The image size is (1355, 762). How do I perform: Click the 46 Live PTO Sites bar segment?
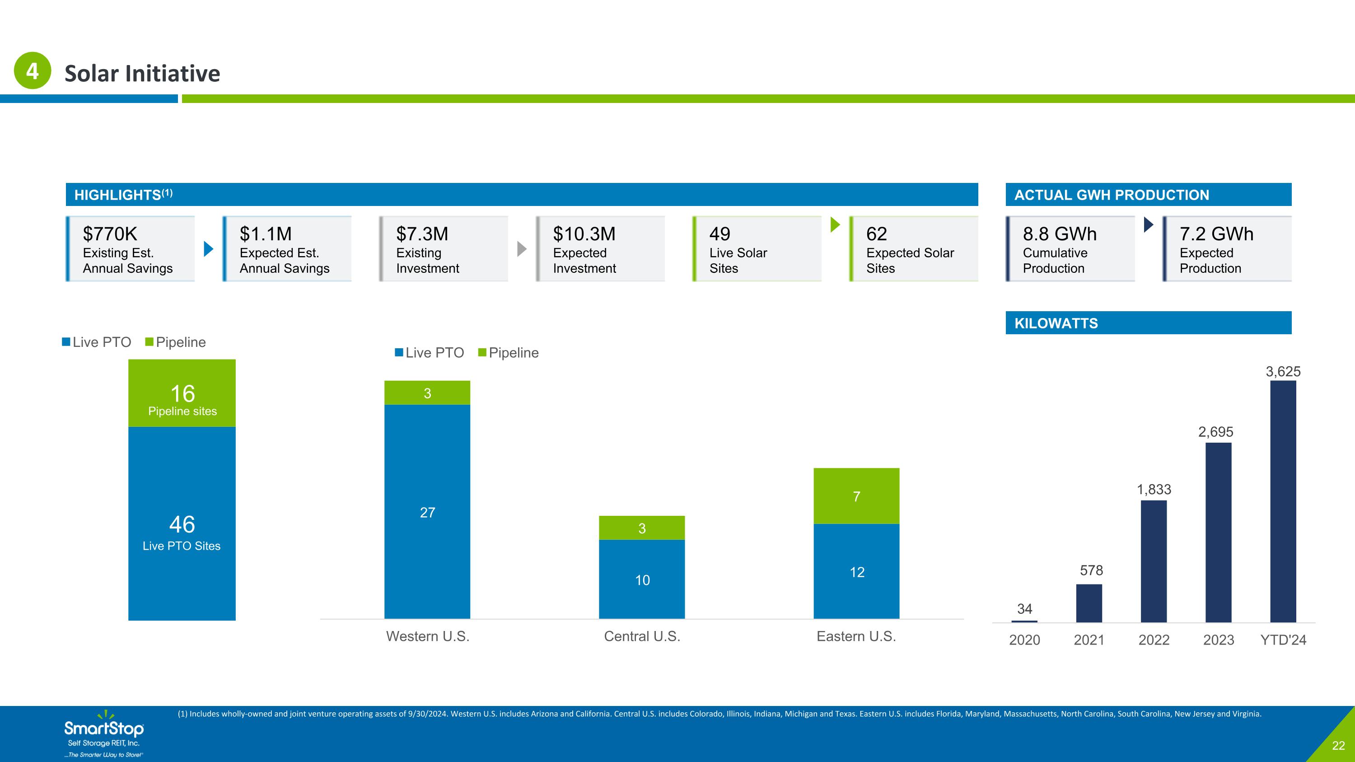click(182, 523)
